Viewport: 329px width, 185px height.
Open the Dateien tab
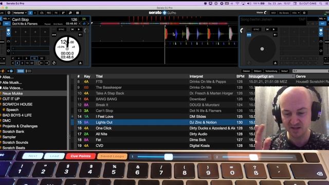click(x=246, y=71)
